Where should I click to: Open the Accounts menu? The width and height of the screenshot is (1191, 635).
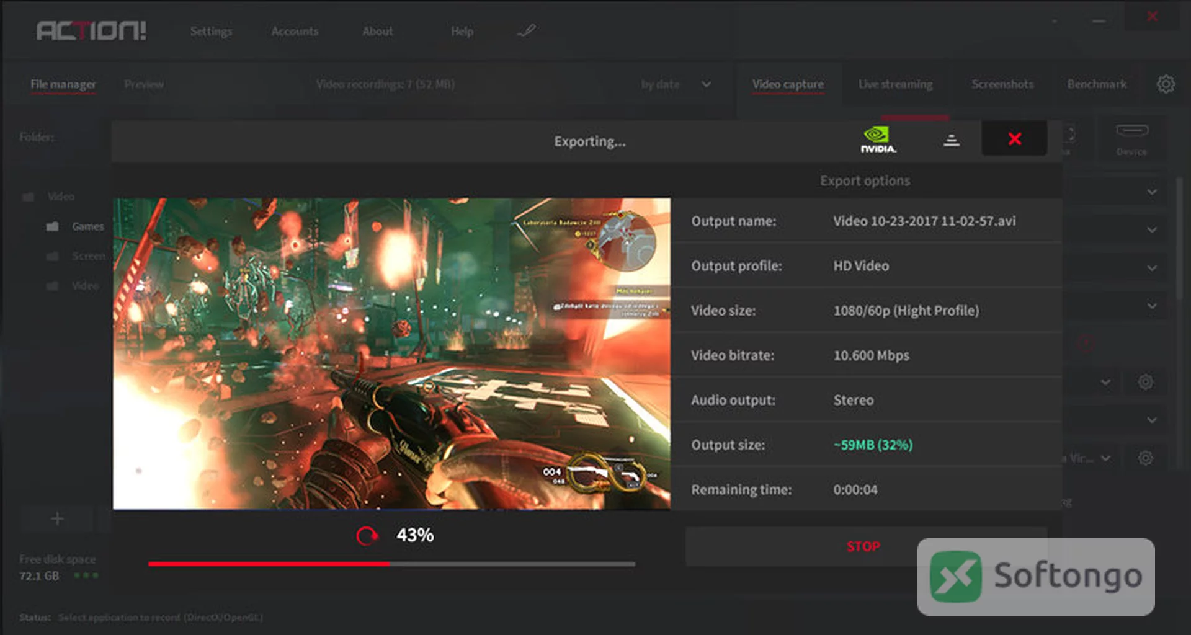[295, 31]
